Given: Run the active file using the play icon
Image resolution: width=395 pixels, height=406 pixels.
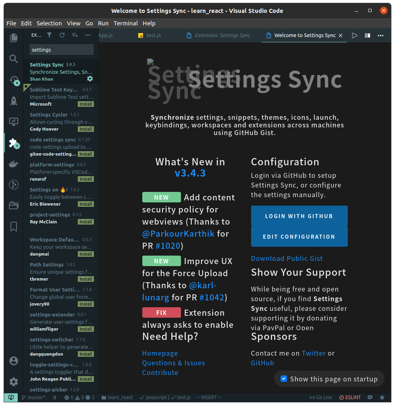Looking at the screenshot, I should [355, 35].
